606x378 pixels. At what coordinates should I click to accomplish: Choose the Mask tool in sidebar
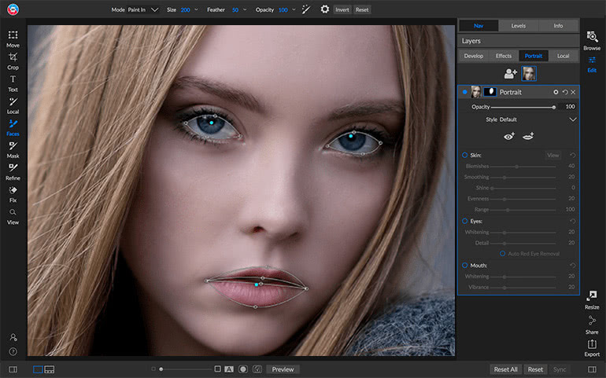click(x=13, y=150)
